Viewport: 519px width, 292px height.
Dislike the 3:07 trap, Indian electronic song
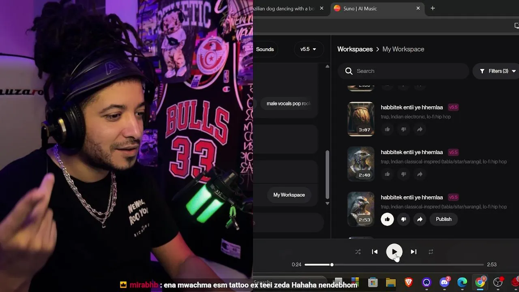[x=403, y=129]
